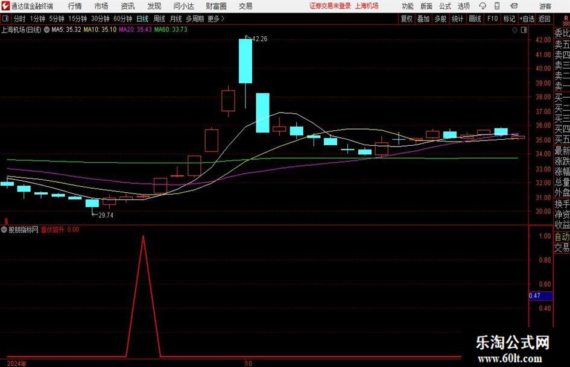
Task: Open the 资讯 menu
Action: click(x=128, y=6)
